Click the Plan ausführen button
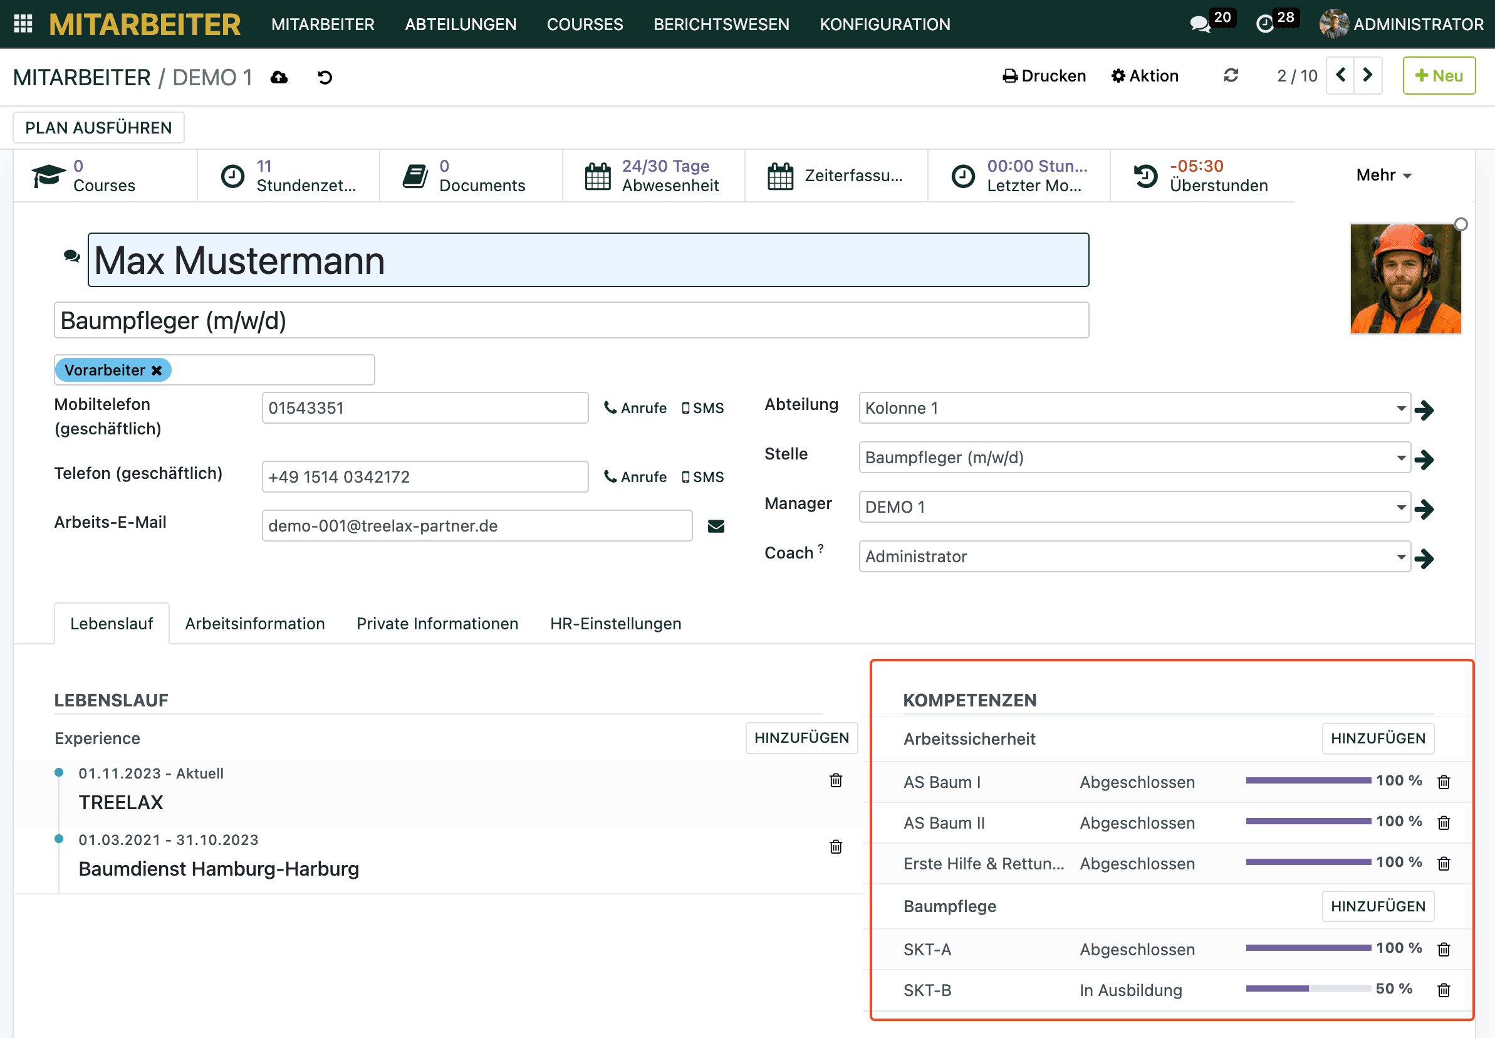1495x1038 pixels. (99, 127)
